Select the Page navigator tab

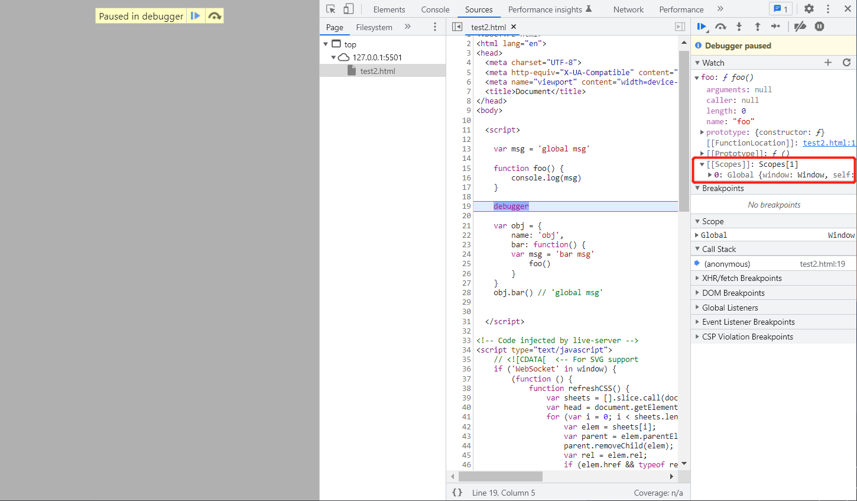click(335, 27)
